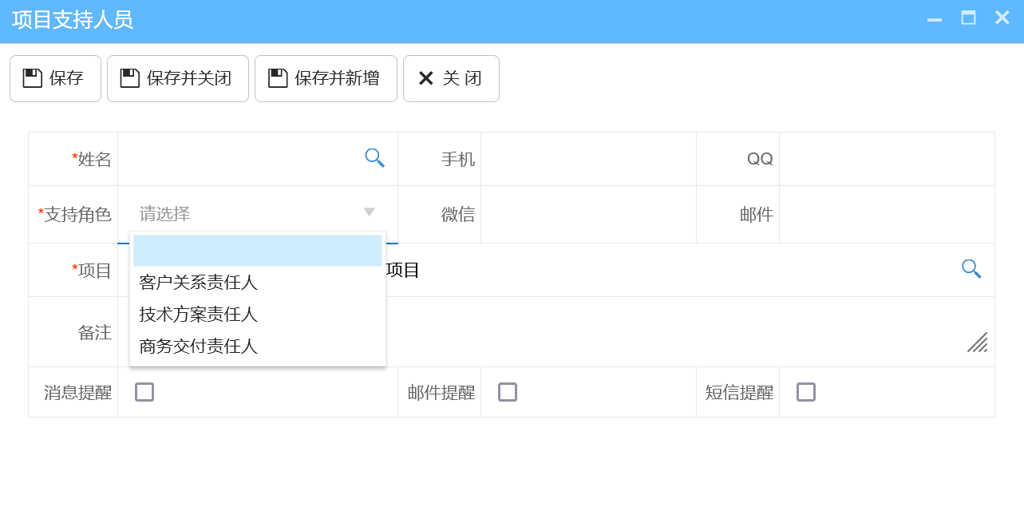This screenshot has width=1024, height=507.
Task: Click the resize grip in the 备注 field
Action: tap(978, 343)
